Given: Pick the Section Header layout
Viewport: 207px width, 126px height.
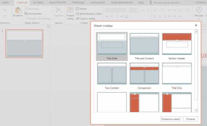Looking at the screenshot, I should click(x=177, y=46).
